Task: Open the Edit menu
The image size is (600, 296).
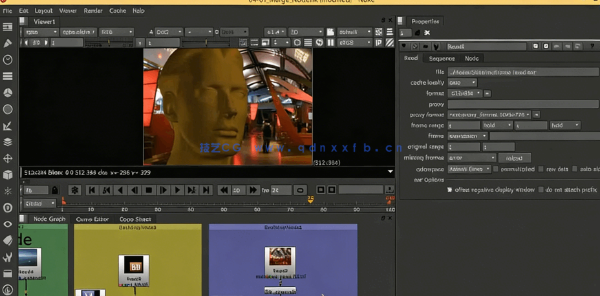Action: tap(23, 11)
